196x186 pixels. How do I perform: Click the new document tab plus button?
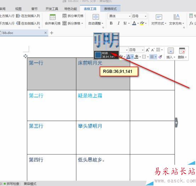[x=51, y=33]
